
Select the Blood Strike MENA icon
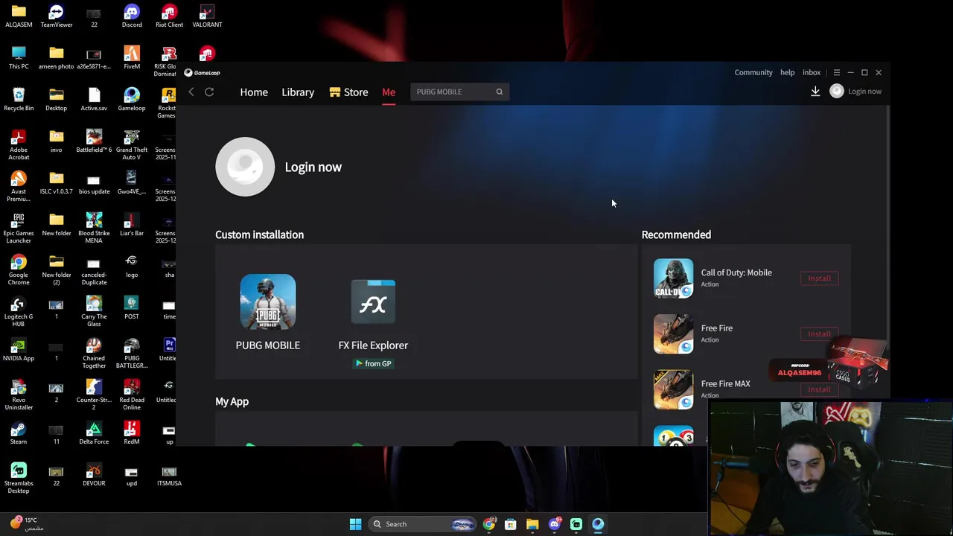94,228
